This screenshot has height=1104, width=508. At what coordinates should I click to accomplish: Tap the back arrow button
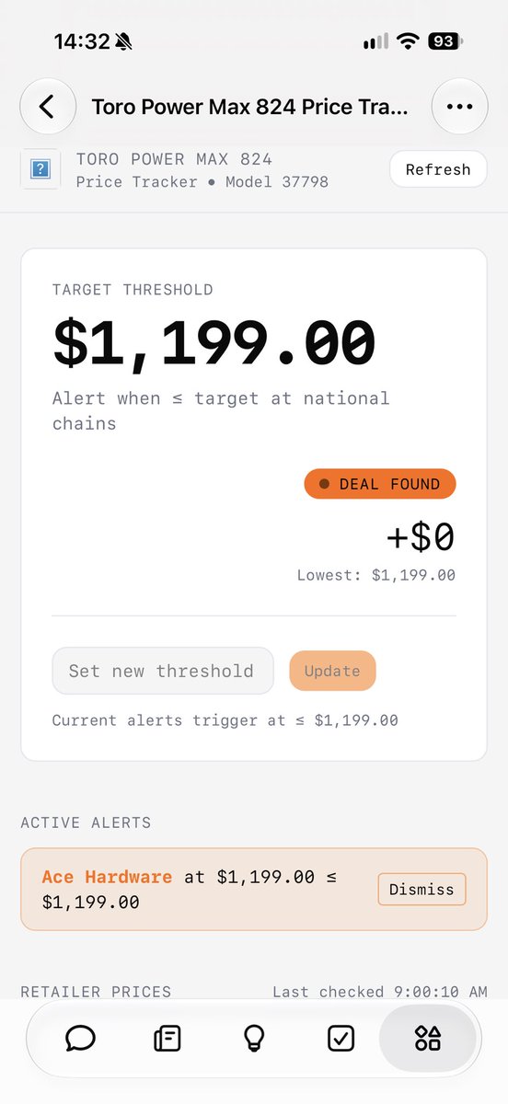[x=47, y=107]
